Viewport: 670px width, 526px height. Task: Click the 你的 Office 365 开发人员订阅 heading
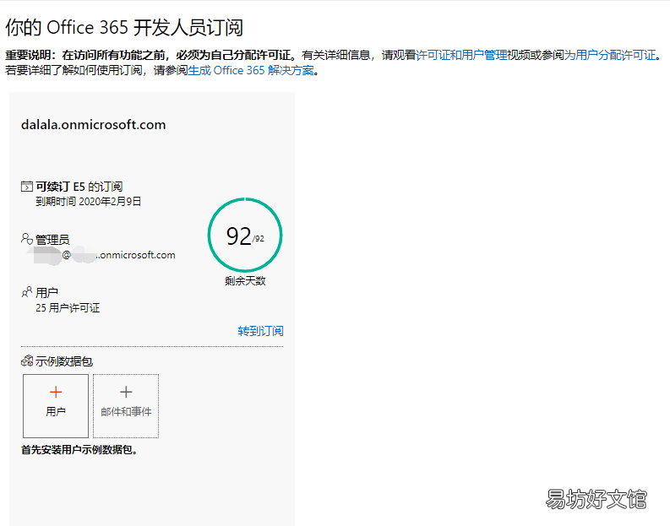point(124,28)
